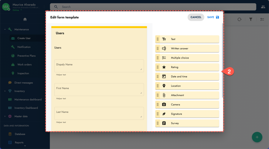The width and height of the screenshot is (269, 149).
Task: Open the Online status dropdown
Action: pos(17,10)
